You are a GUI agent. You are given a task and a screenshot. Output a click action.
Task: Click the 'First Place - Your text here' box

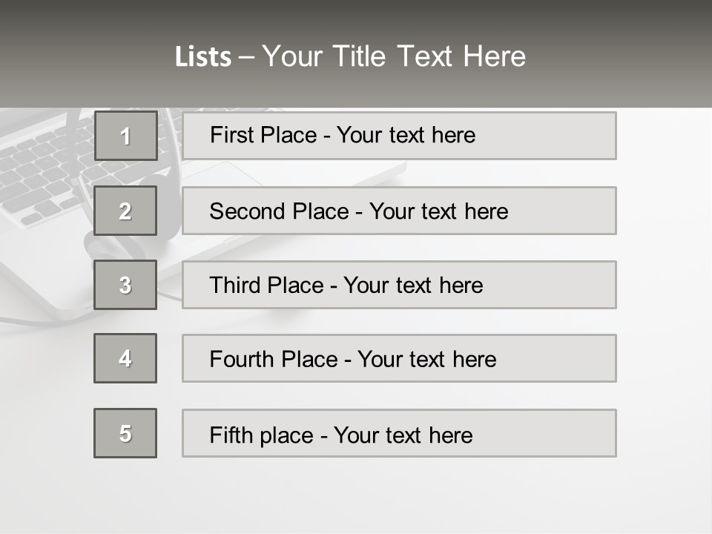[399, 136]
